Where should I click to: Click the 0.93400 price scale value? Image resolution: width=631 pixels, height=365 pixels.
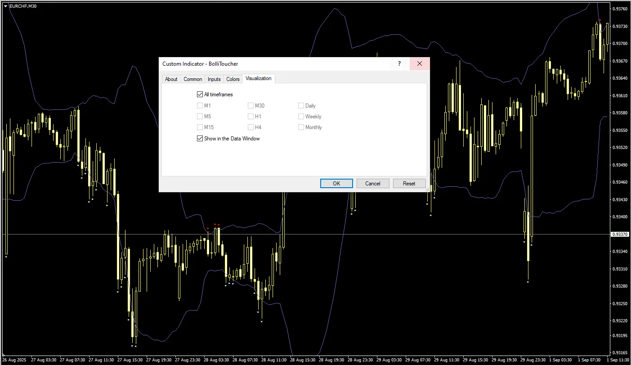point(620,217)
